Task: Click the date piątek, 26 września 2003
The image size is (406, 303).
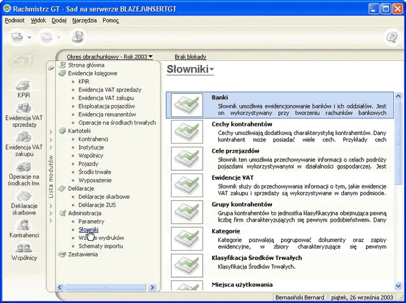Action: pyautogui.click(x=362, y=298)
